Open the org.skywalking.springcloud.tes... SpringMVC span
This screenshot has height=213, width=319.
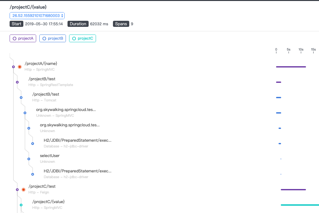click(66, 110)
